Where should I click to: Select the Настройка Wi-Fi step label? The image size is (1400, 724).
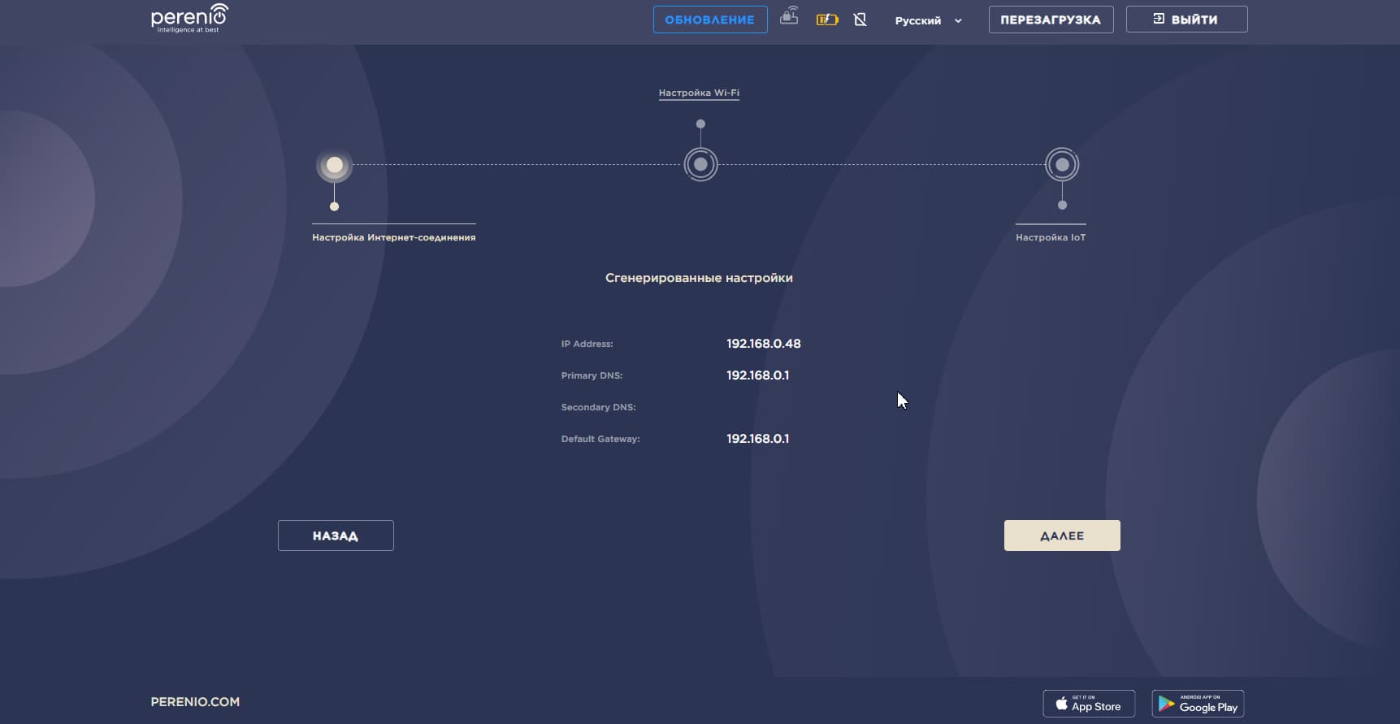coord(699,93)
